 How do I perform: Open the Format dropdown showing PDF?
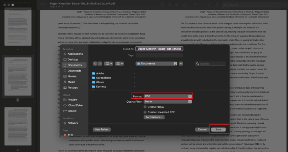click(168, 96)
